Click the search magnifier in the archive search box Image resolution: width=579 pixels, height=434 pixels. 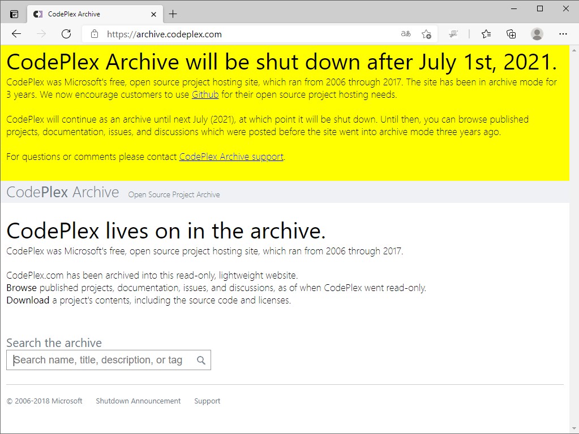[201, 360]
